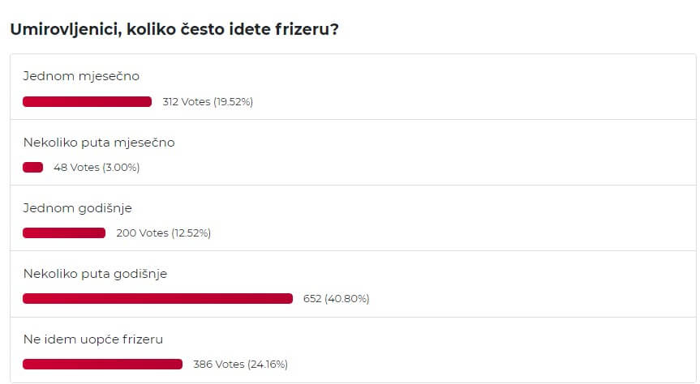Click the red bar for Jednom mjesečno
Screen dimensions: 700x384
[x=87, y=102]
